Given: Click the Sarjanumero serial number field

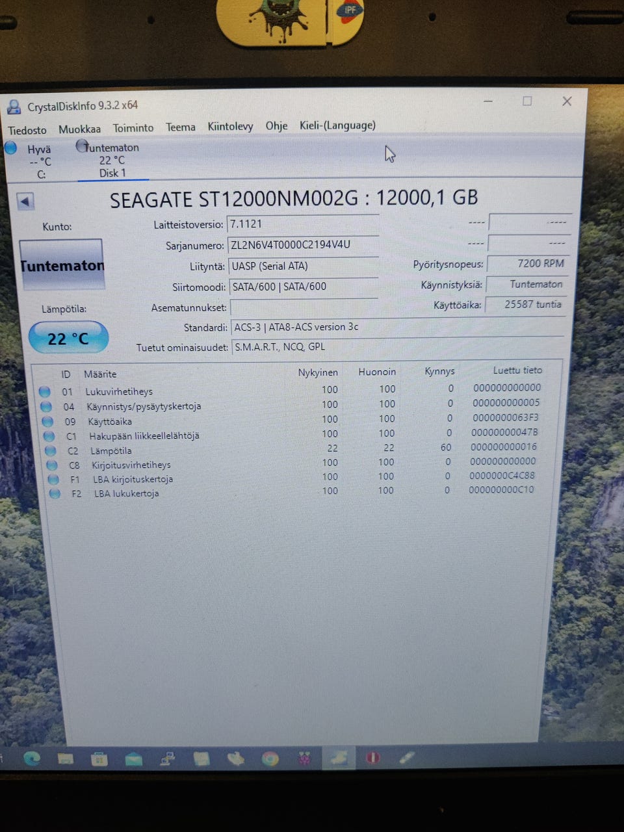Looking at the screenshot, I should [x=303, y=244].
